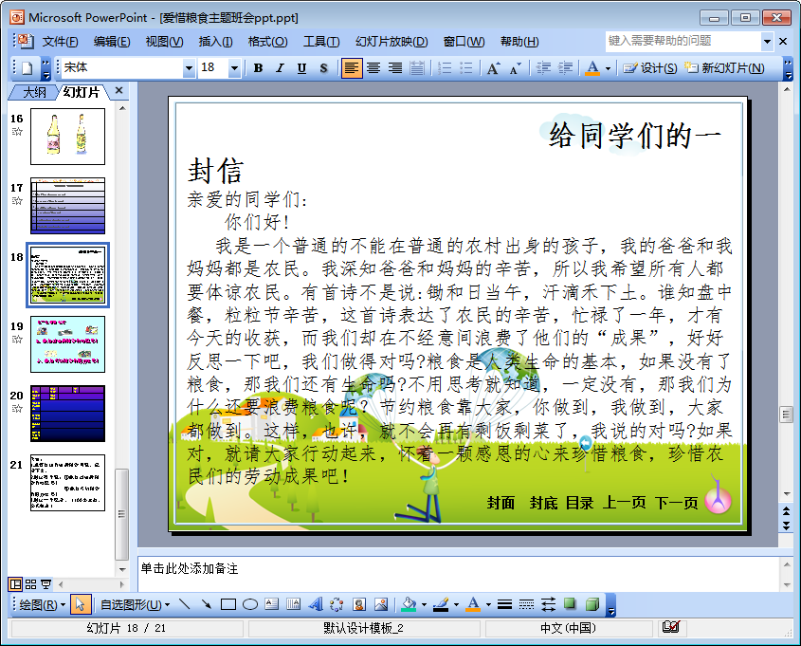Decrease font size
801x646 pixels.
[x=515, y=68]
